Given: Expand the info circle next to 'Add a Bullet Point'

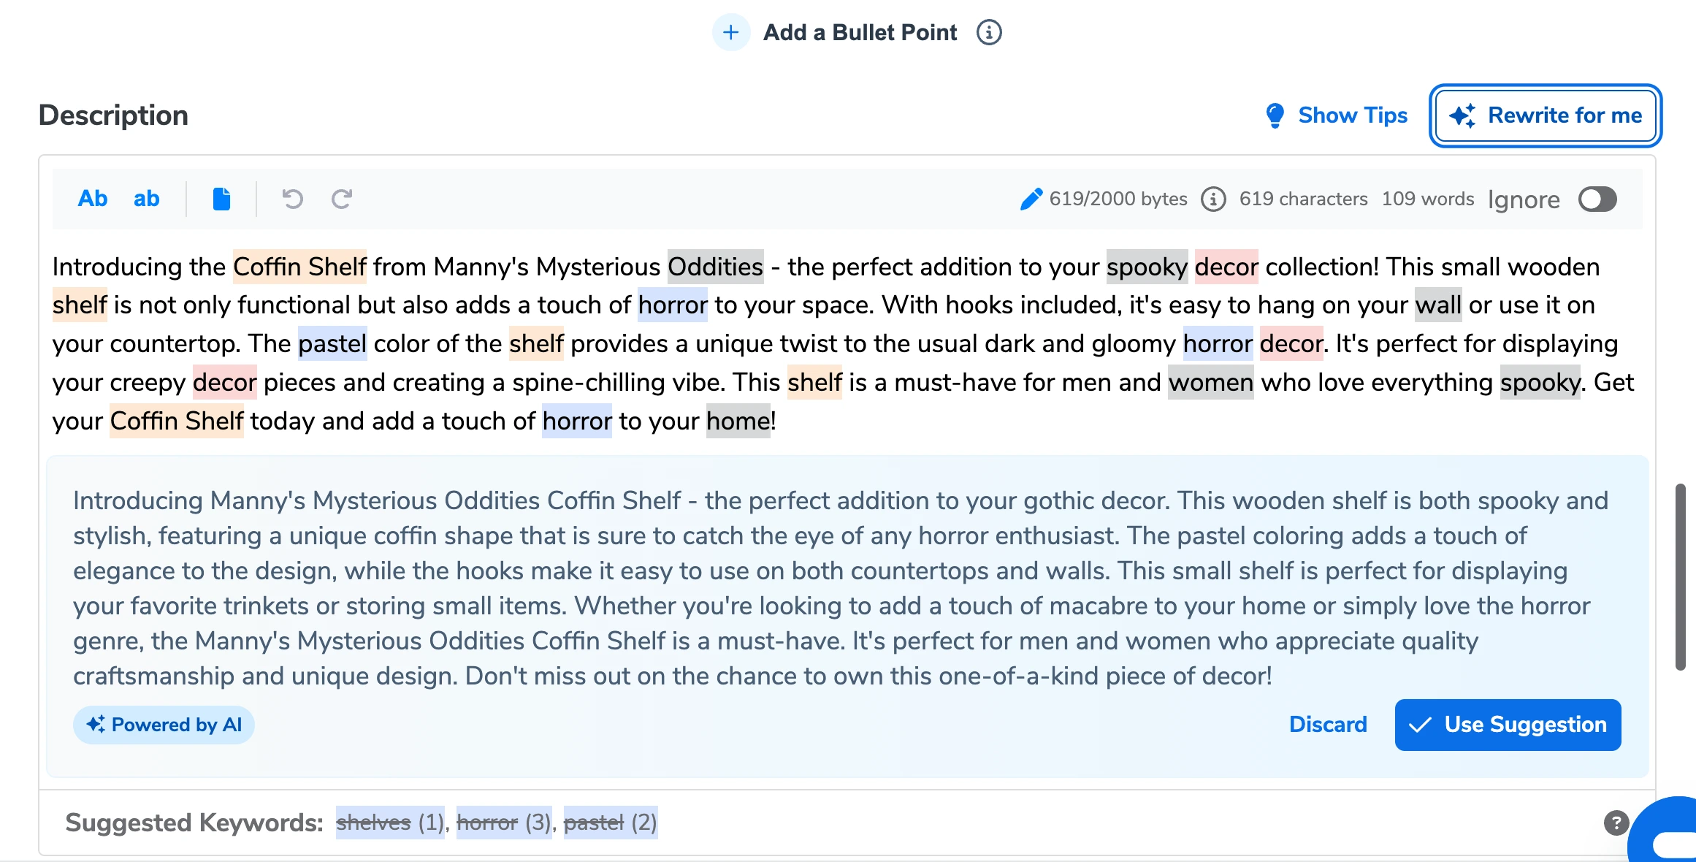Looking at the screenshot, I should click(986, 32).
